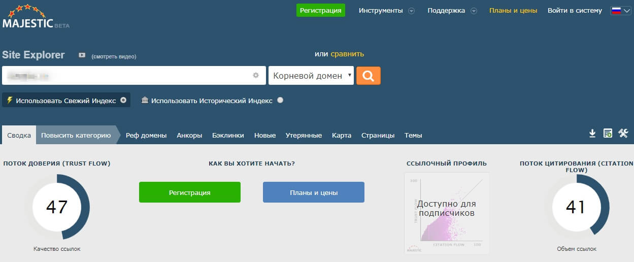The height and width of the screenshot is (262, 634).
Task: Open the Страницы tab
Action: (x=378, y=135)
